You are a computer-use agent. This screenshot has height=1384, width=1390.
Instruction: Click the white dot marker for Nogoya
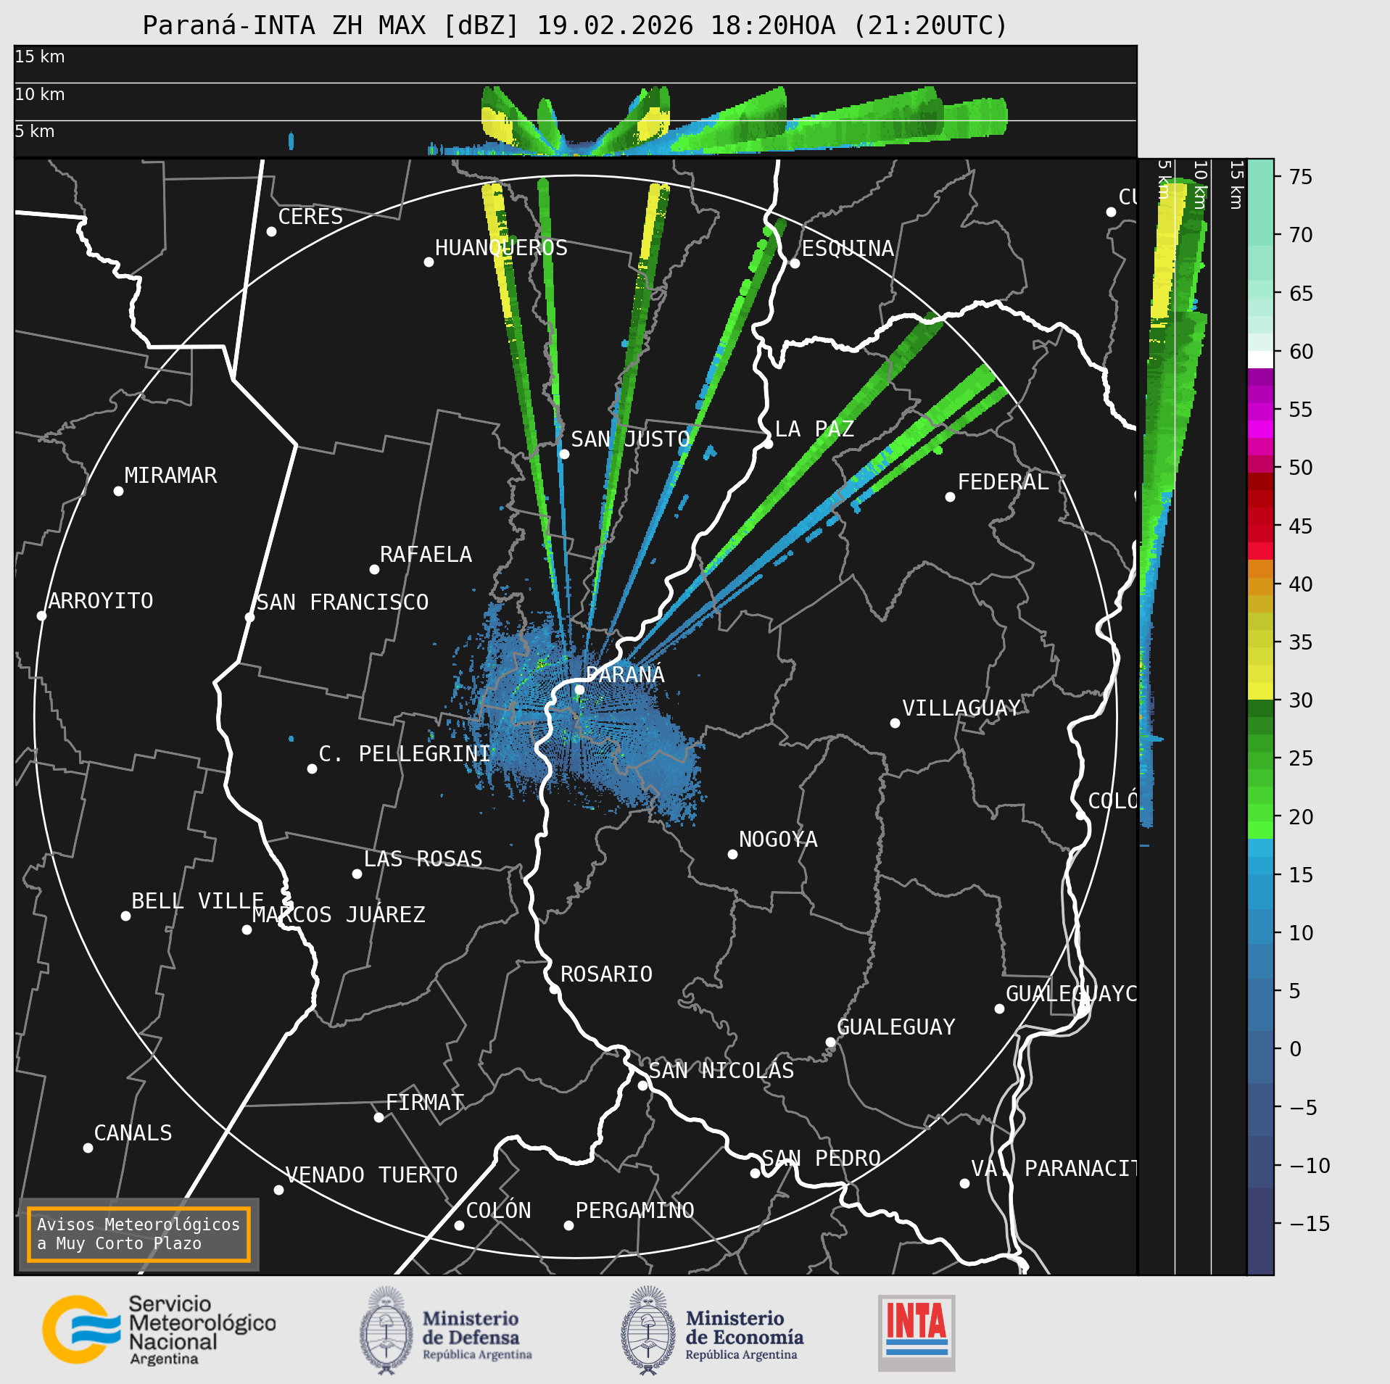tap(732, 854)
